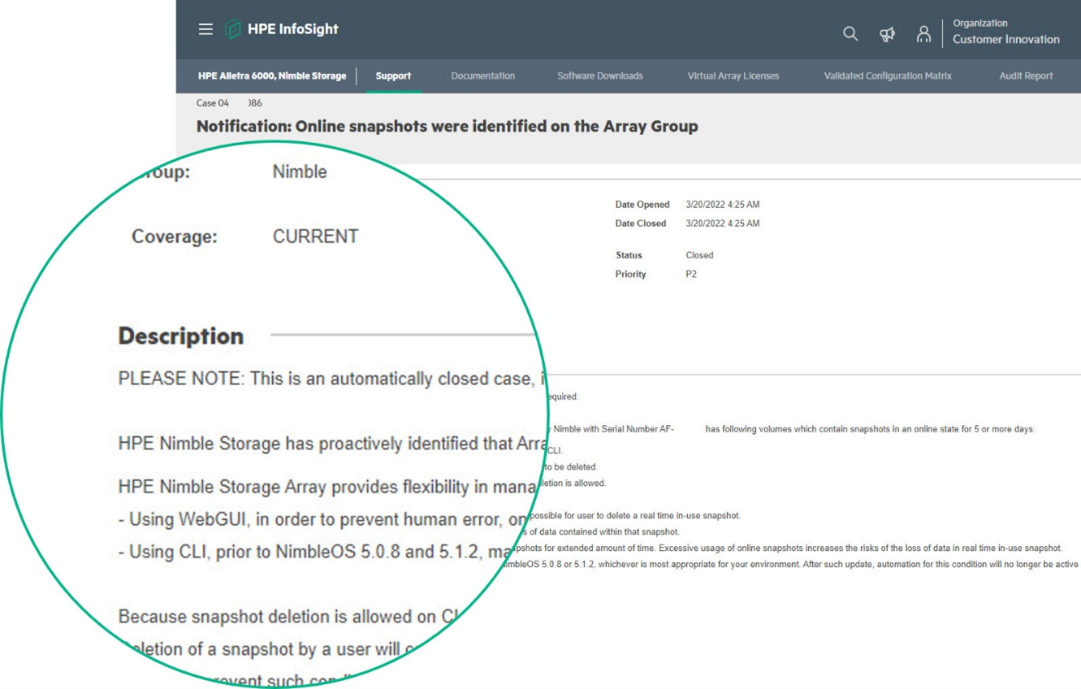The height and width of the screenshot is (689, 1081).
Task: Click the Case 04 number text
Action: click(229, 103)
